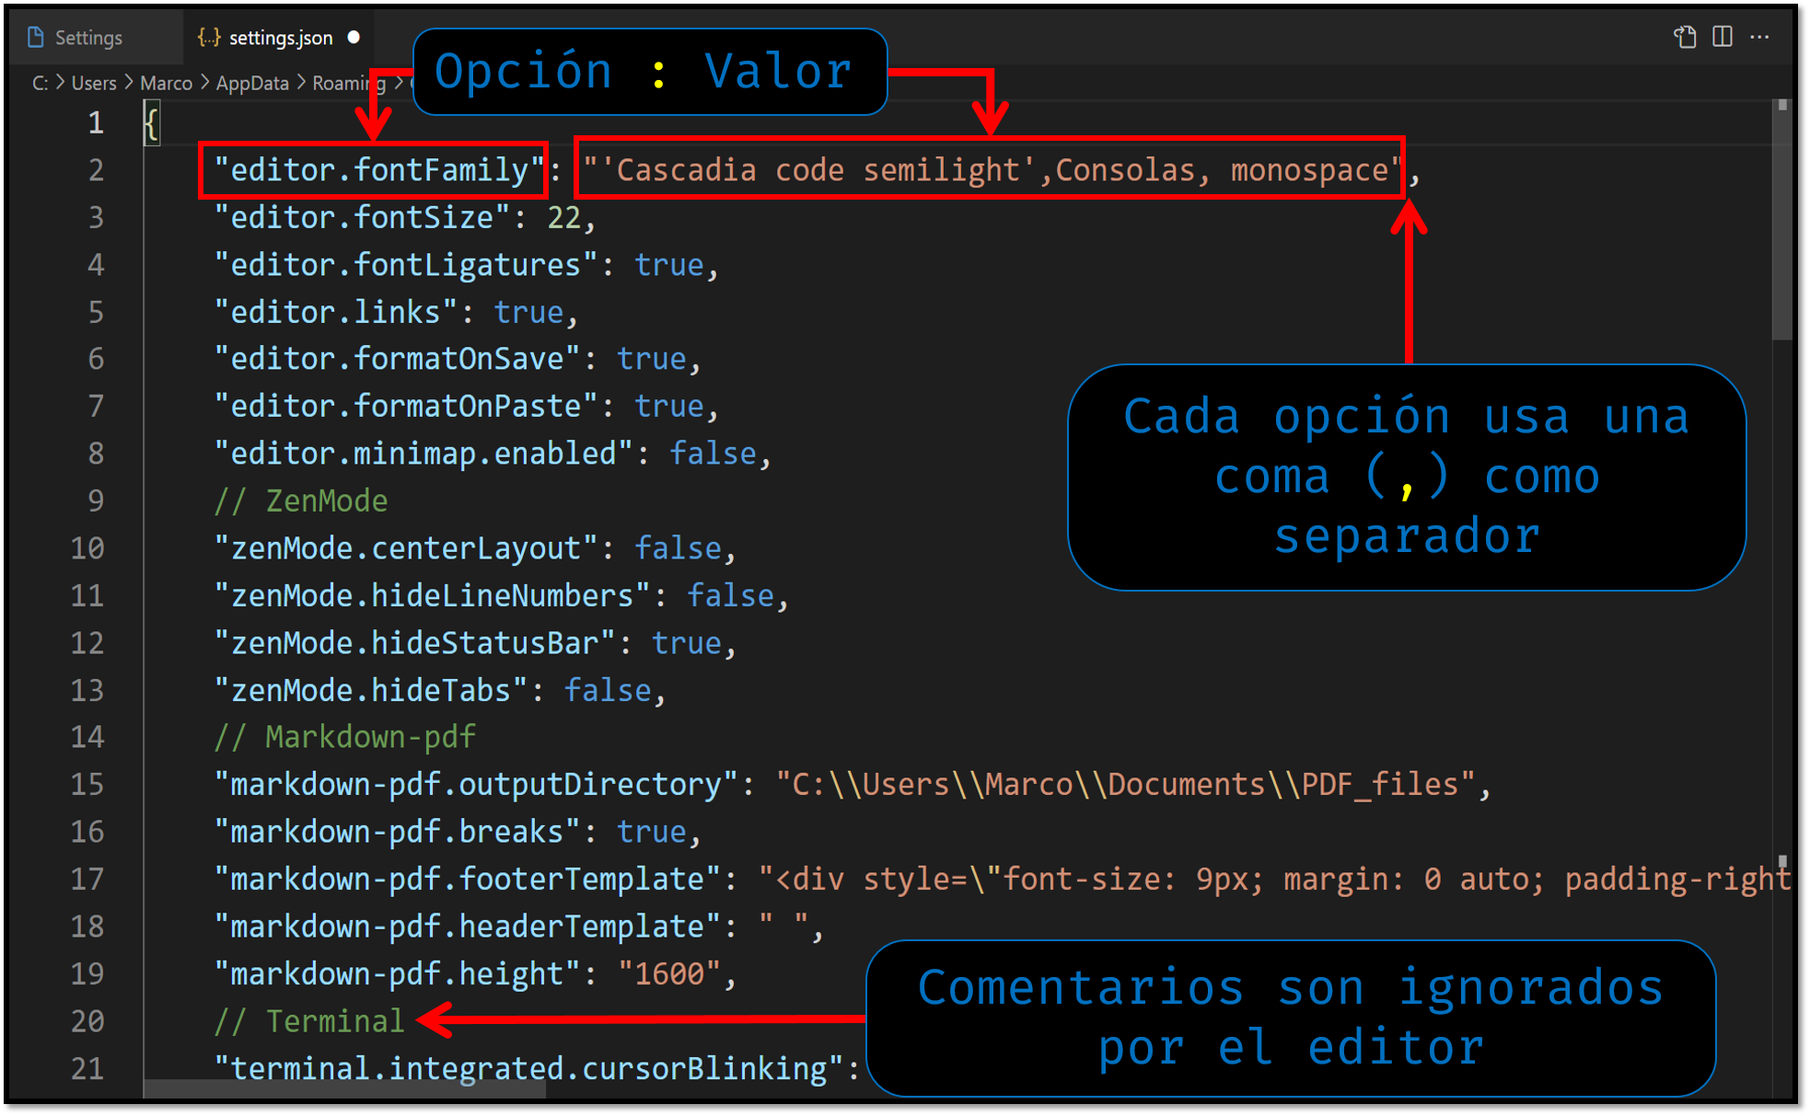Image resolution: width=1810 pixels, height=1116 pixels.
Task: Click the JSON braces icon on settings.json tab
Action: click(209, 38)
